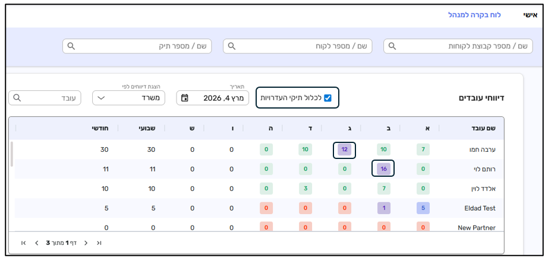Toggle the לכלול תיקי העדרויות checkbox
This screenshot has height=261, width=548.
point(327,98)
